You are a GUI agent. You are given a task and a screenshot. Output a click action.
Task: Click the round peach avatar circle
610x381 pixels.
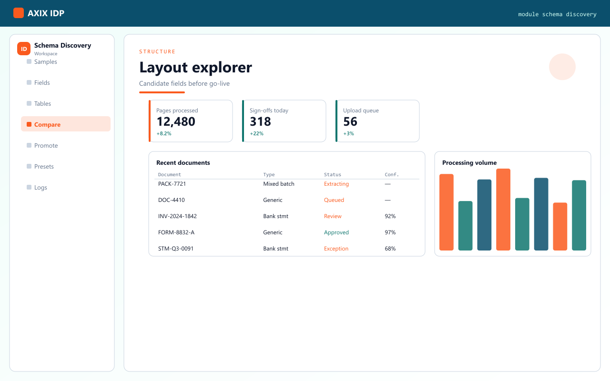[562, 67]
